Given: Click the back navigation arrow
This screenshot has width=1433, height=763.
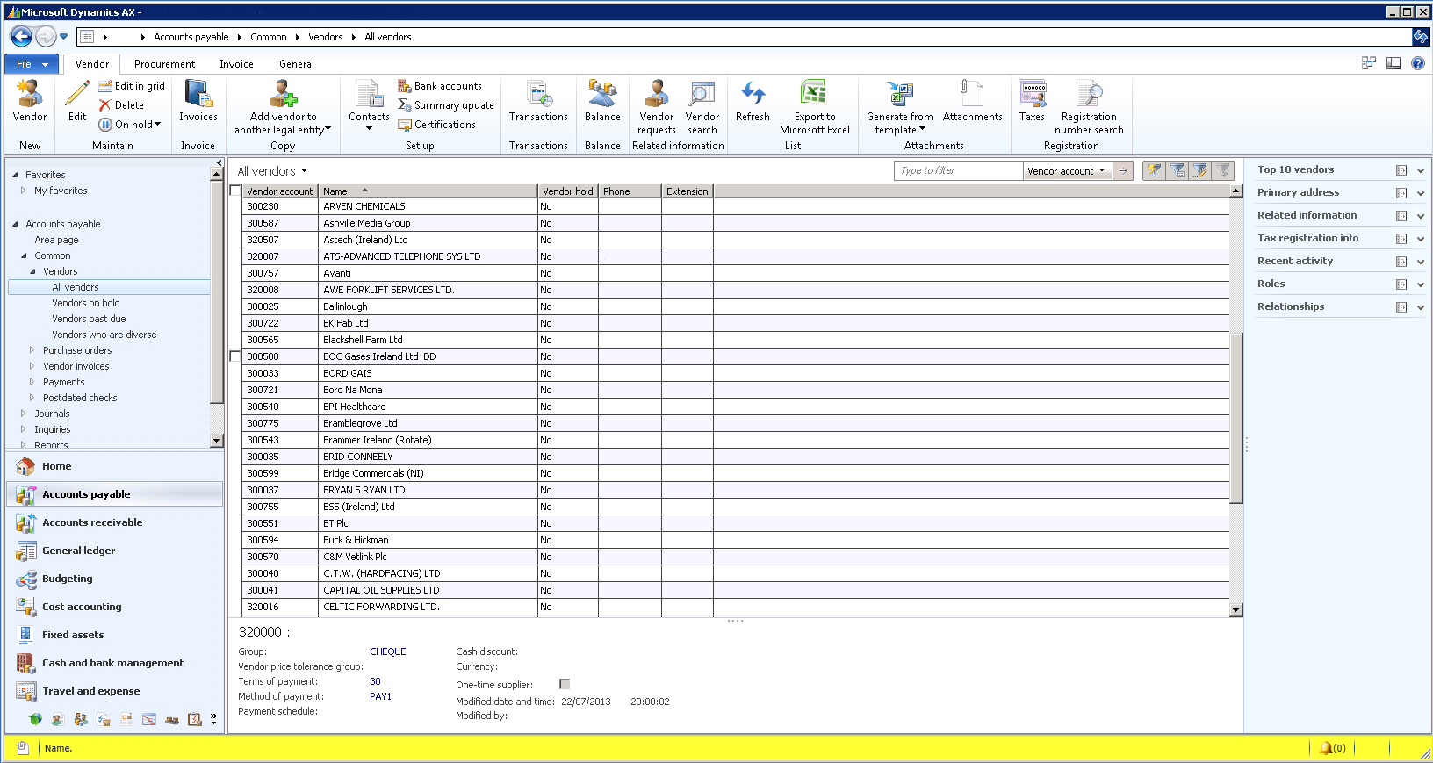Looking at the screenshot, I should click(21, 36).
